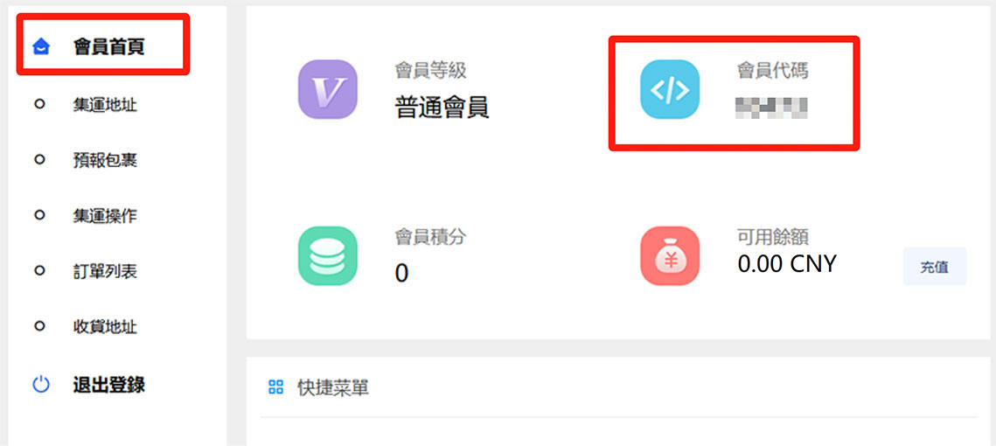
Task: Open 預報包裹 from the side menu
Action: (x=105, y=161)
